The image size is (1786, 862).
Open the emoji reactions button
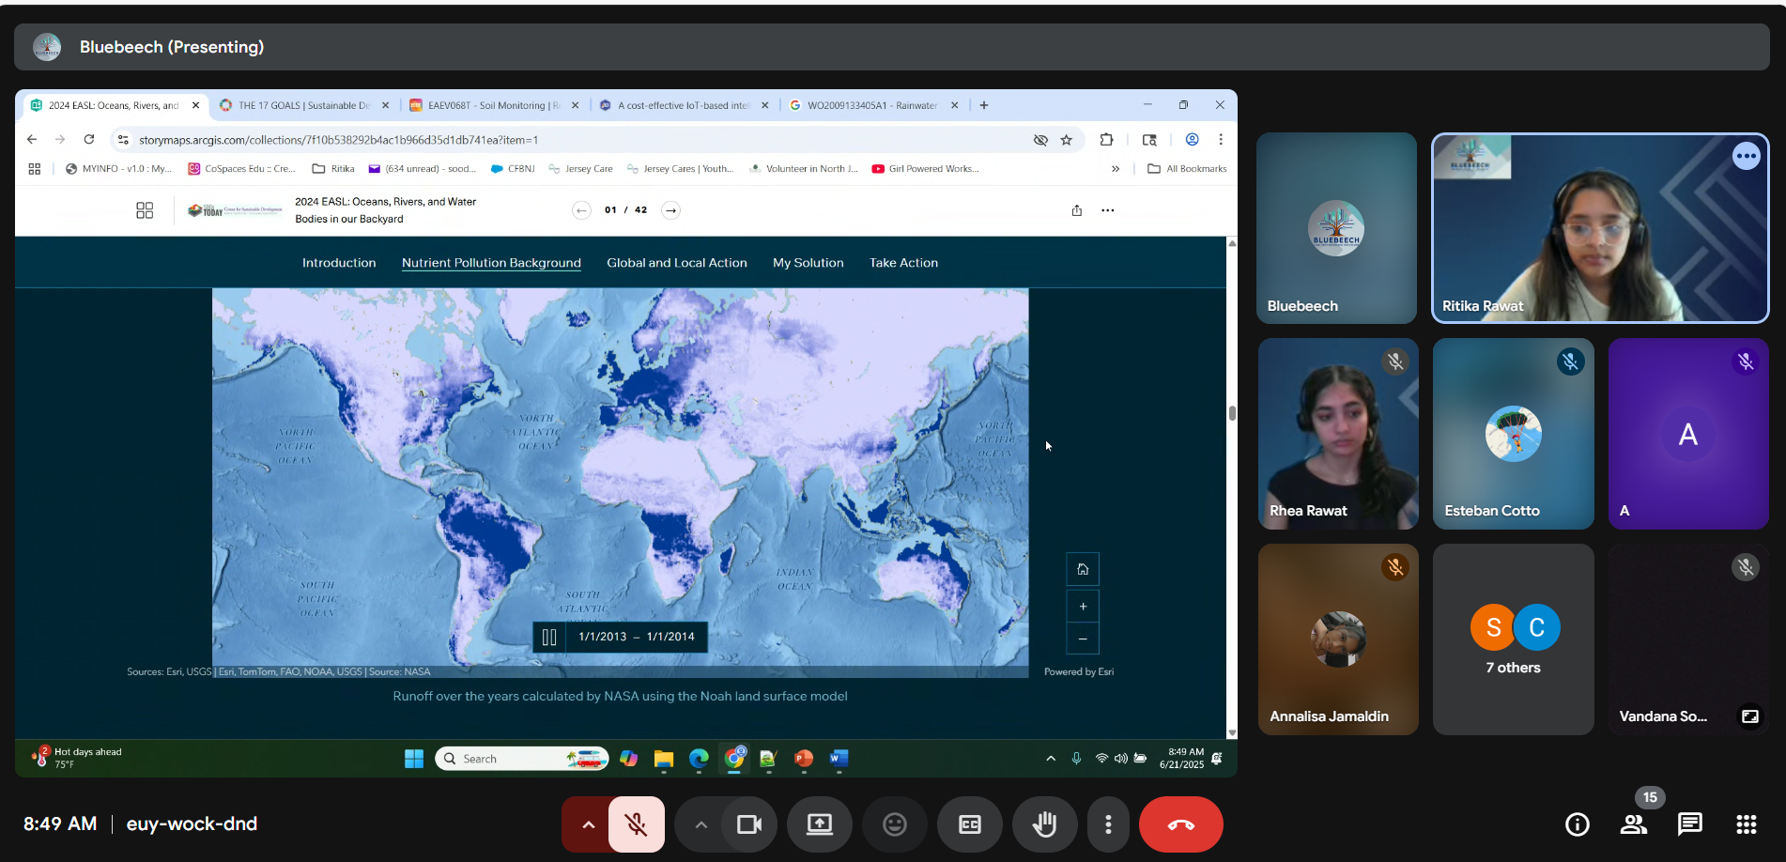tap(895, 824)
